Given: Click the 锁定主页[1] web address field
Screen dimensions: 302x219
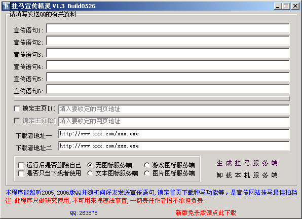Looking at the screenshot, I should point(174,109).
